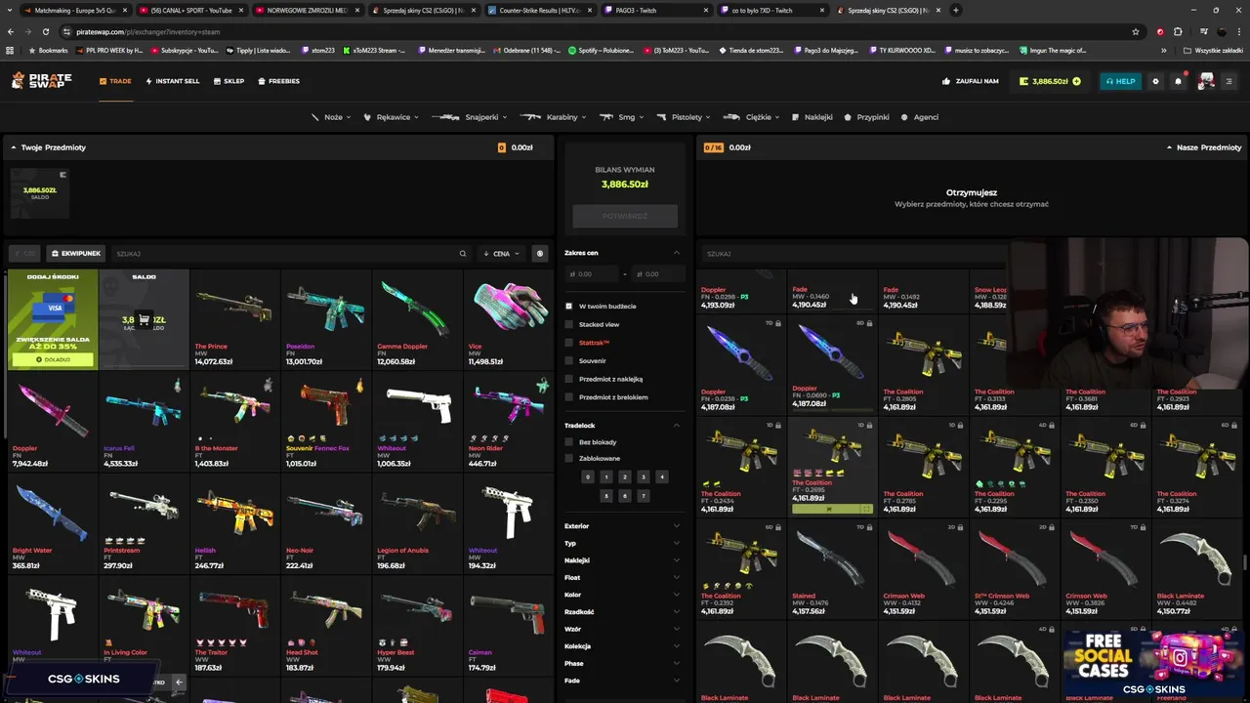This screenshot has height=703, width=1250.
Task: Reload the browser page
Action: [x=45, y=31]
